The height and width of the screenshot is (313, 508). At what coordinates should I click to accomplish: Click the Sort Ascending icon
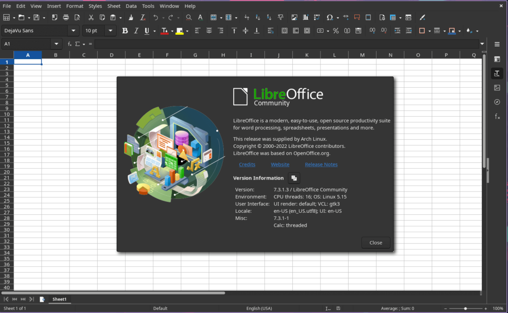tap(258, 17)
